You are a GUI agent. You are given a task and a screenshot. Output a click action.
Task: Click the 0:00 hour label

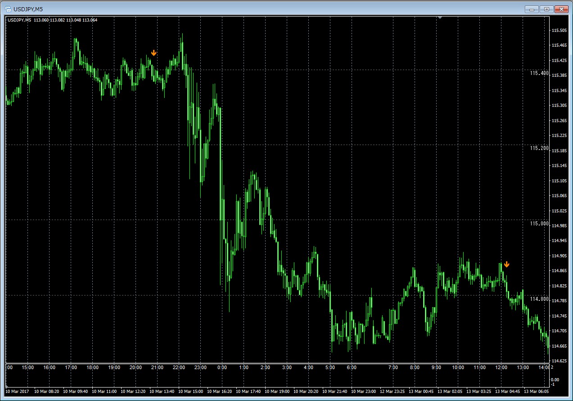(x=222, y=367)
